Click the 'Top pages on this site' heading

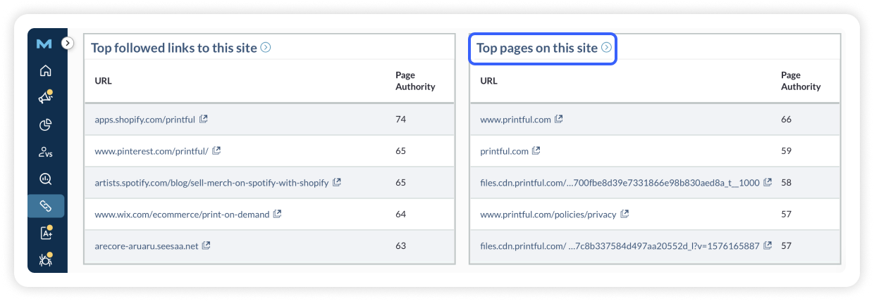[x=536, y=49]
